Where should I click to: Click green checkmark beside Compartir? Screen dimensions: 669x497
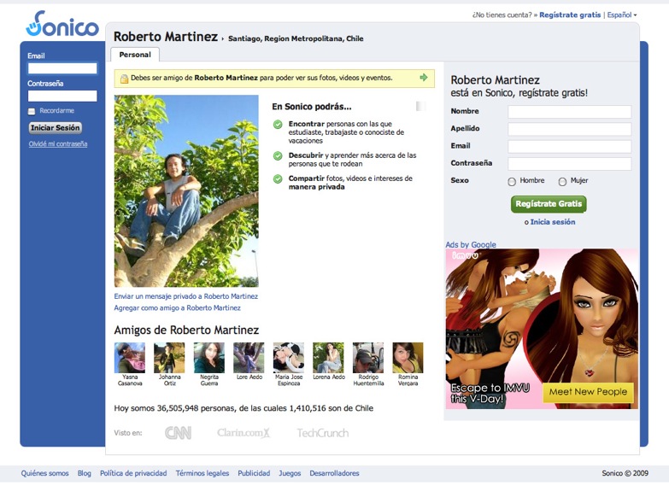tap(278, 178)
